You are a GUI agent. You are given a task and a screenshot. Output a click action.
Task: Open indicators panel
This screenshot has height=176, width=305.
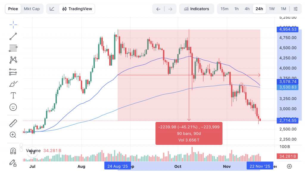197,9
